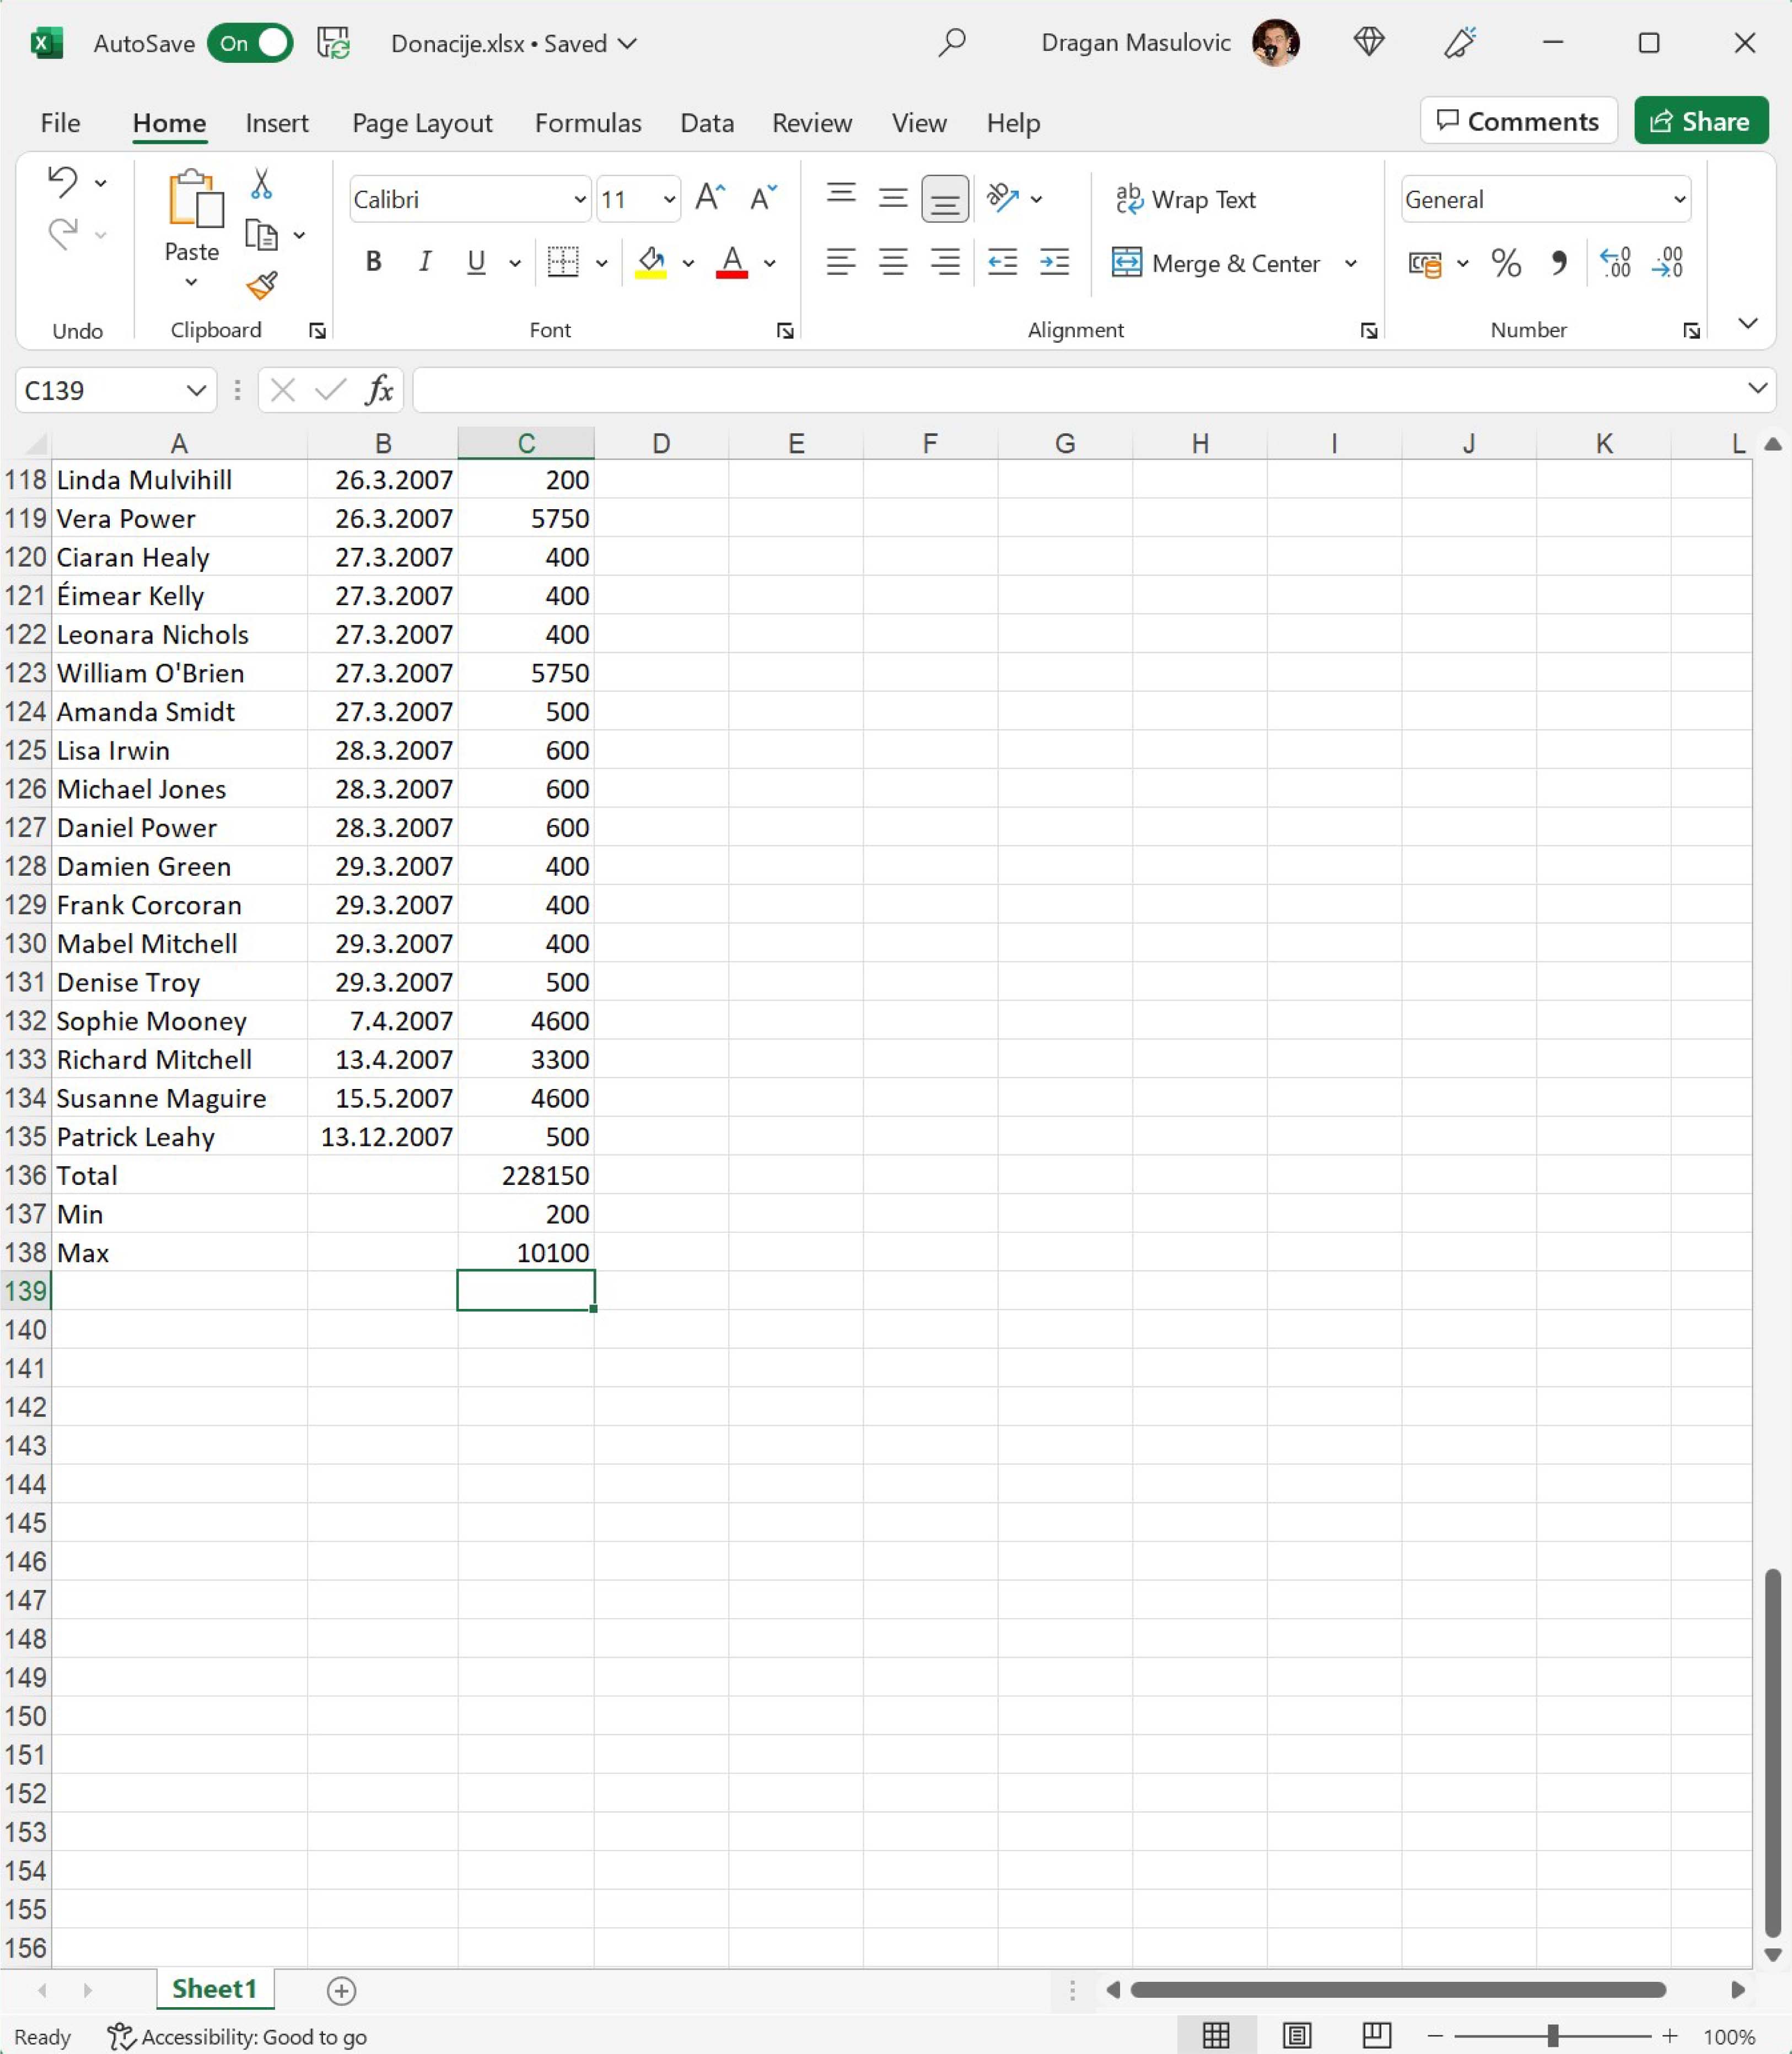
Task: Open the search magnifier in title bar
Action: 952,43
